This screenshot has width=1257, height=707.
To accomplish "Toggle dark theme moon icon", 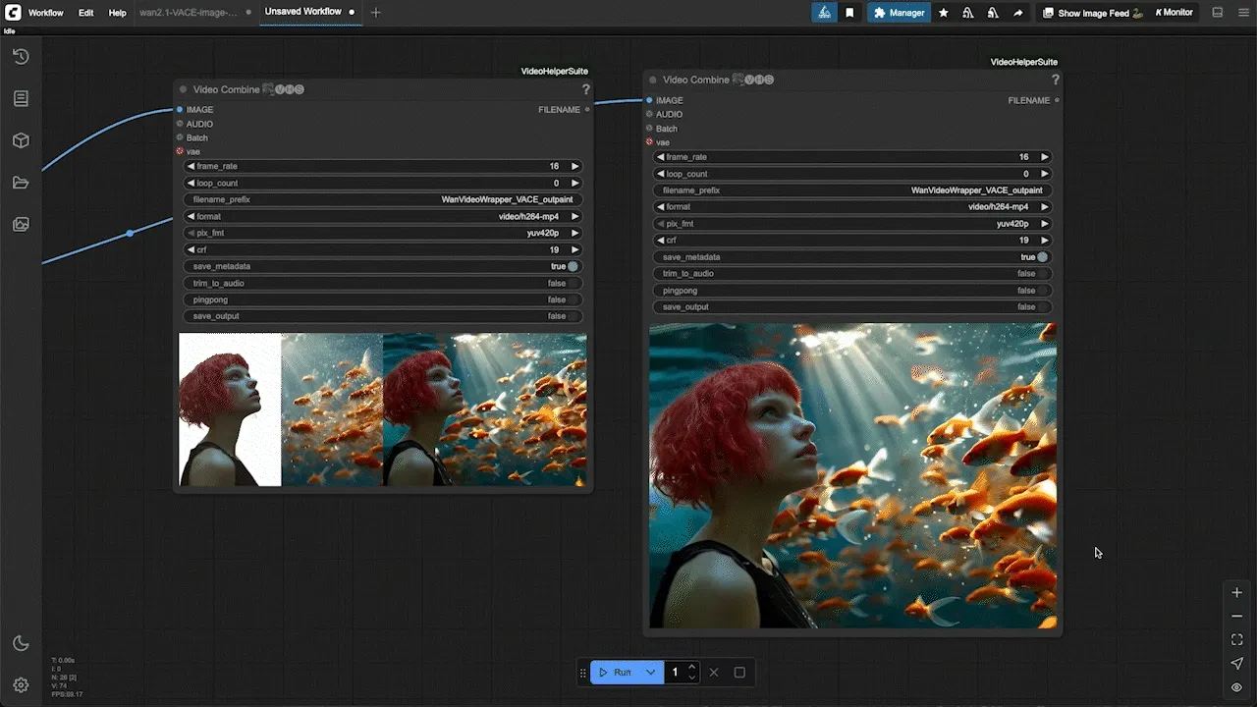I will click(21, 643).
